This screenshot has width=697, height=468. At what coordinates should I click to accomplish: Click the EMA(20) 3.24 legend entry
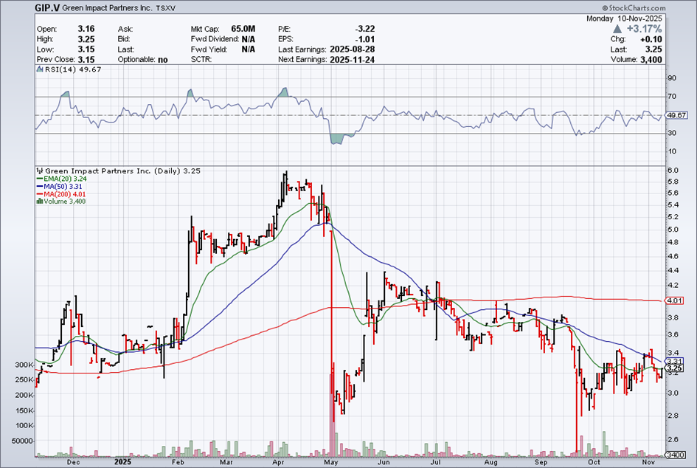point(61,179)
